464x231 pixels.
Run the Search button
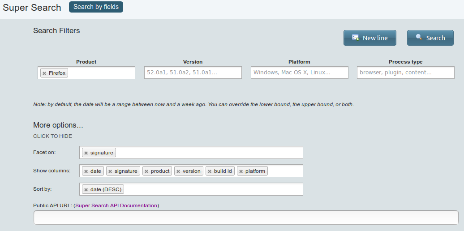coord(430,38)
